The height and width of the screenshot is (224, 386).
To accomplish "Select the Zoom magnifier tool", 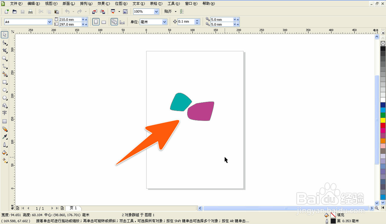I will click(4, 59).
